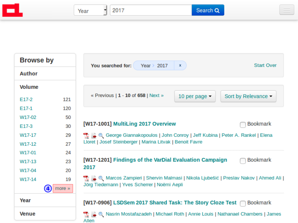Open the MultiLing 2017 Overview title

[x=145, y=124]
